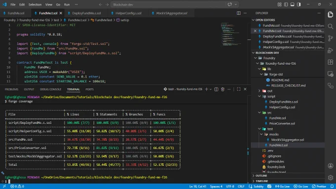The width and height of the screenshot is (336, 189).
Task: Kill the terminal with trash icon
Action: [223, 89]
